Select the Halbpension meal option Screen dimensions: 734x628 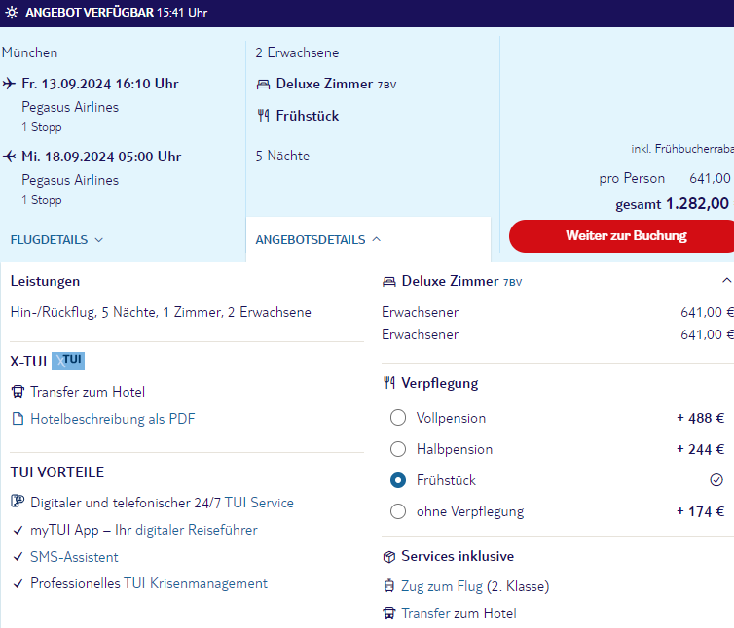(x=398, y=449)
